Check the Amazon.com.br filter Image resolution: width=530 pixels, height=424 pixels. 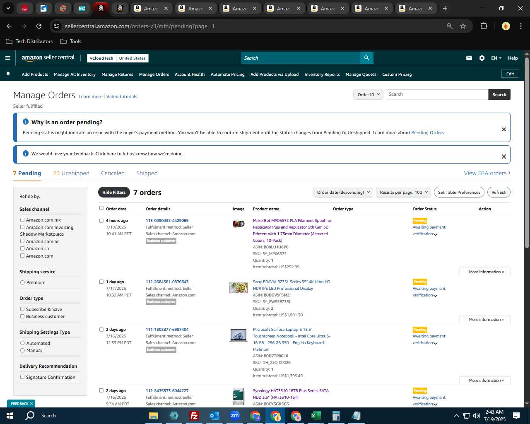coord(22,241)
